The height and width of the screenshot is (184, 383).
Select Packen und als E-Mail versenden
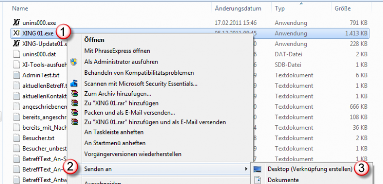(129, 113)
